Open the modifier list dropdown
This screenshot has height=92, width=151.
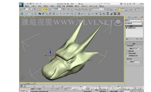[x=134, y=23]
